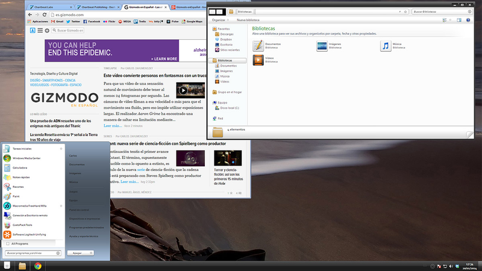Image resolution: width=482 pixels, height=271 pixels.
Task: Follow the Leer más link under ghost article
Action: pyautogui.click(x=113, y=126)
